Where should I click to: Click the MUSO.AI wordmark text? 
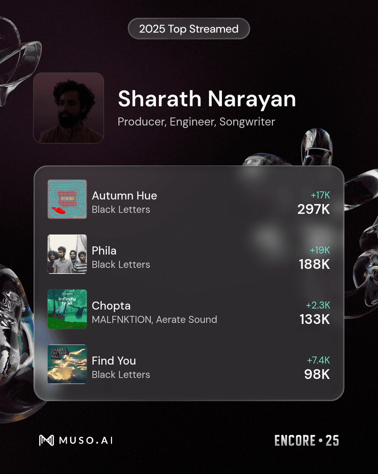coord(86,441)
